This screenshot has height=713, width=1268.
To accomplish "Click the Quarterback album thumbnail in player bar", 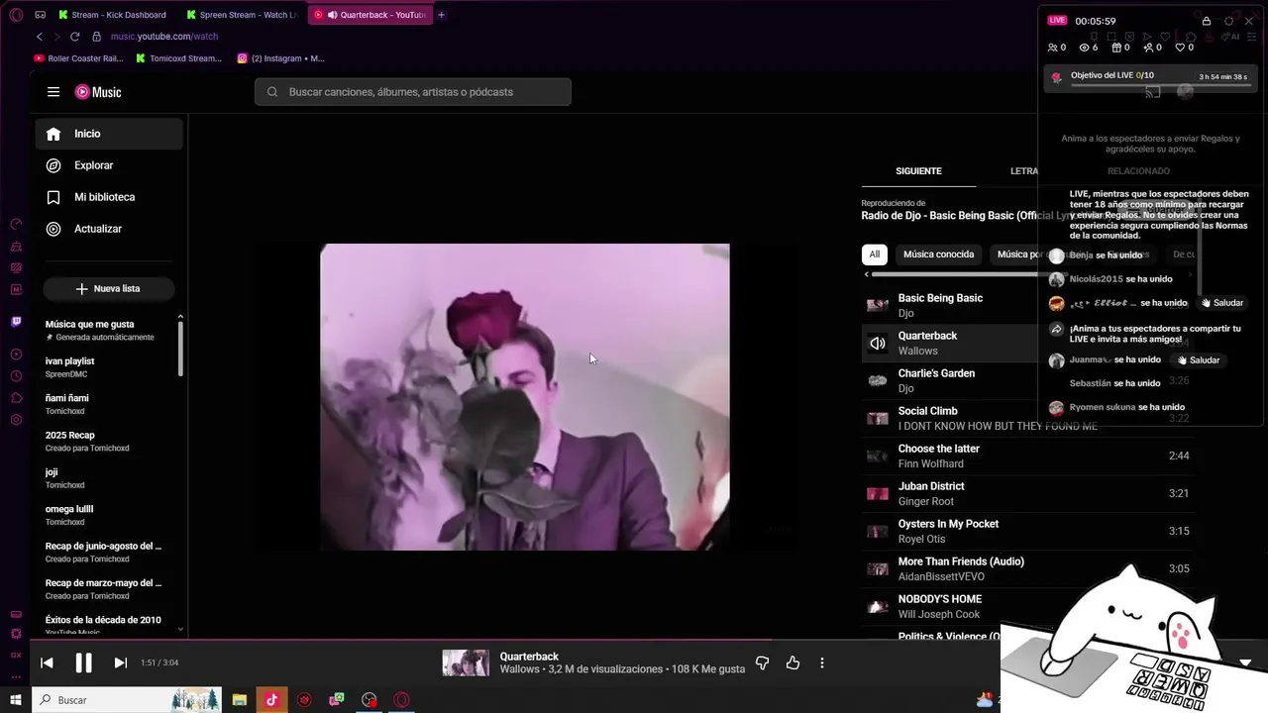I will tap(466, 662).
